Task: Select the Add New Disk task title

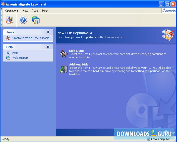Action: tap(78, 64)
